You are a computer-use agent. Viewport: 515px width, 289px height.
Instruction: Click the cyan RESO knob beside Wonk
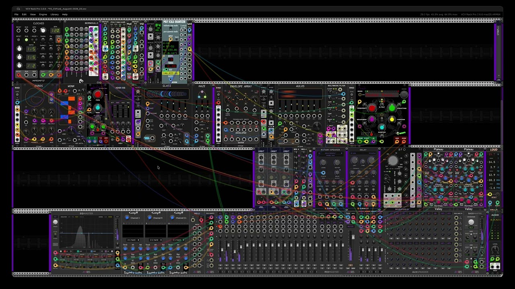[97, 108]
